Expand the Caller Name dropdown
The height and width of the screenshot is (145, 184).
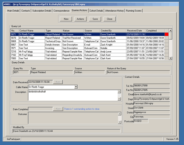click(76, 87)
